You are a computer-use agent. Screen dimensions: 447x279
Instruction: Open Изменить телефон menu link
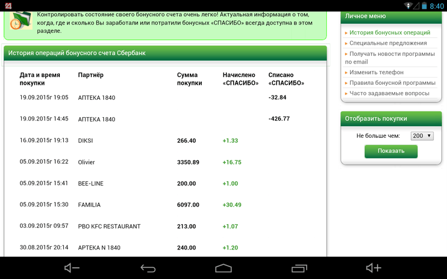click(x=376, y=73)
